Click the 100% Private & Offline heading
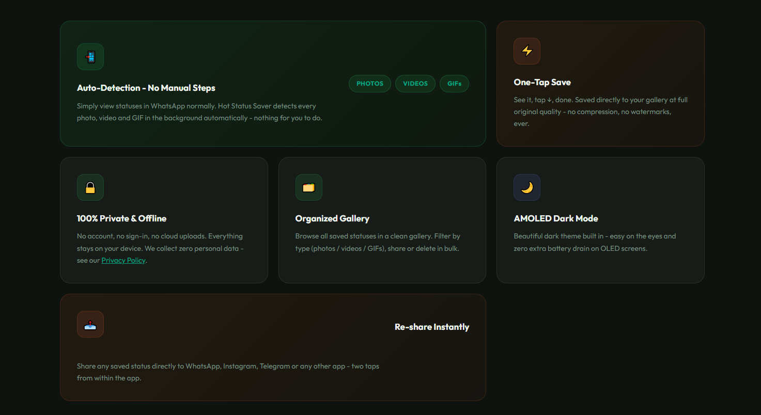 [122, 219]
